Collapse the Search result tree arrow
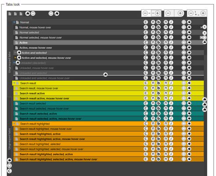The image size is (216, 176). coord(15,83)
